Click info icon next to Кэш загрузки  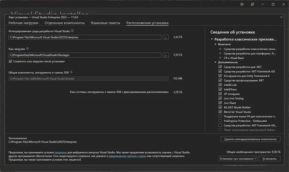(27, 48)
